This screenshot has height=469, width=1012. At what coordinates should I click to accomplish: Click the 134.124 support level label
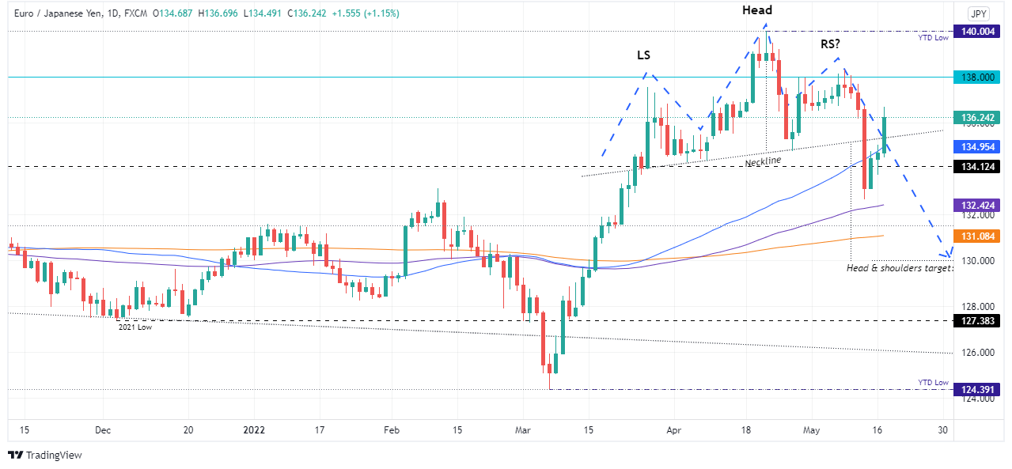pos(977,166)
